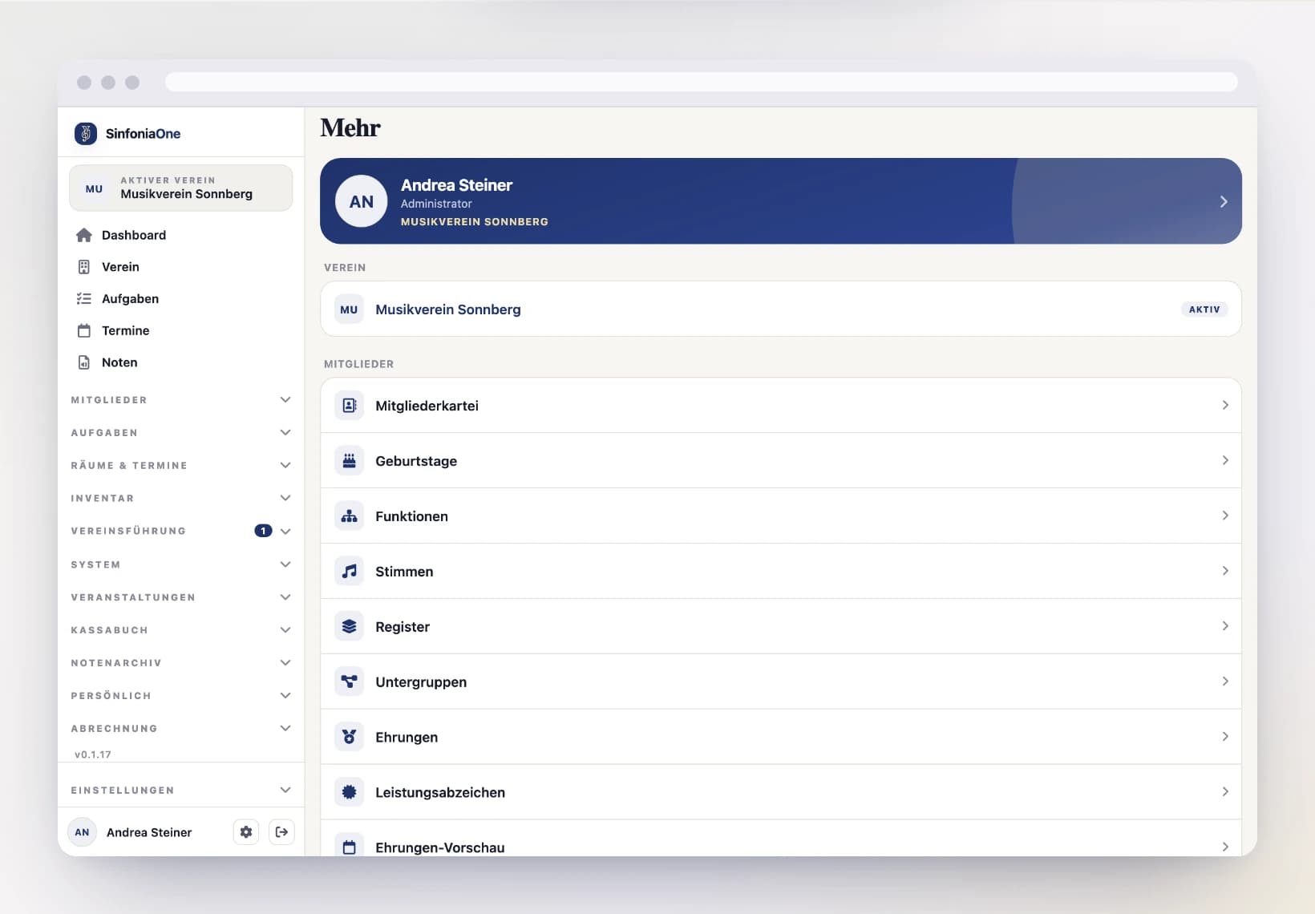
Task: Open the Aufgaben menu item
Action: click(181, 299)
